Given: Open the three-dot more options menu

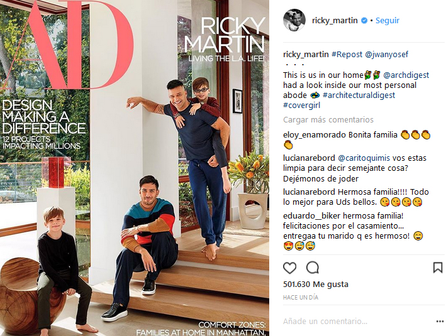Looking at the screenshot, I should pos(440,321).
